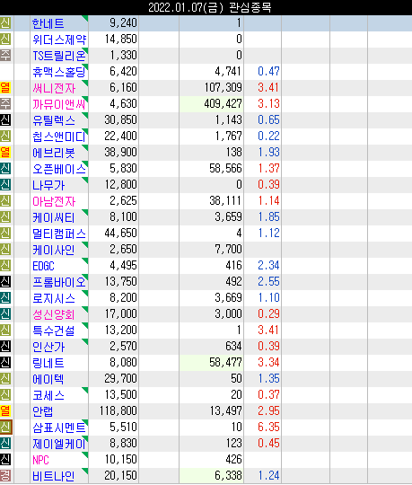Click the 신 badge beside 멀티캠퍼스
Image resolution: width=412 pixels, height=485 pixels.
[x=5, y=234]
